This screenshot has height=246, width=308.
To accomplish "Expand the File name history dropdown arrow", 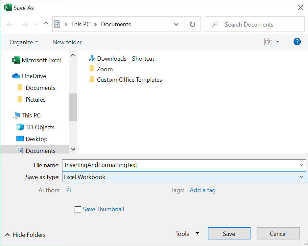I will [302, 165].
